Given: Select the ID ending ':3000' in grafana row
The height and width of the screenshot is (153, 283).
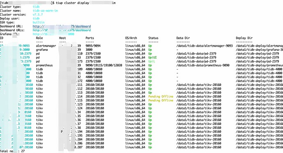Looking at the screenshot, I should pos(15,50).
